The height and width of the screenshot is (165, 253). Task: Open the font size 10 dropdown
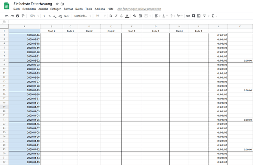[101, 16]
